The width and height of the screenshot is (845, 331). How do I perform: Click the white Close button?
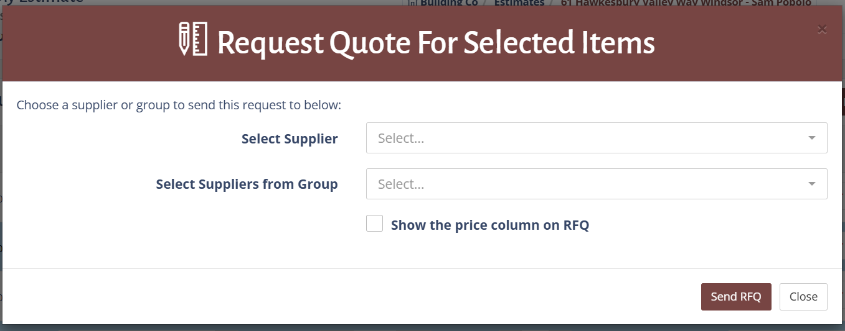point(803,297)
